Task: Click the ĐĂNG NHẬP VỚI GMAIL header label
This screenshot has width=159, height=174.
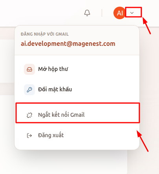Action: pyautogui.click(x=45, y=34)
